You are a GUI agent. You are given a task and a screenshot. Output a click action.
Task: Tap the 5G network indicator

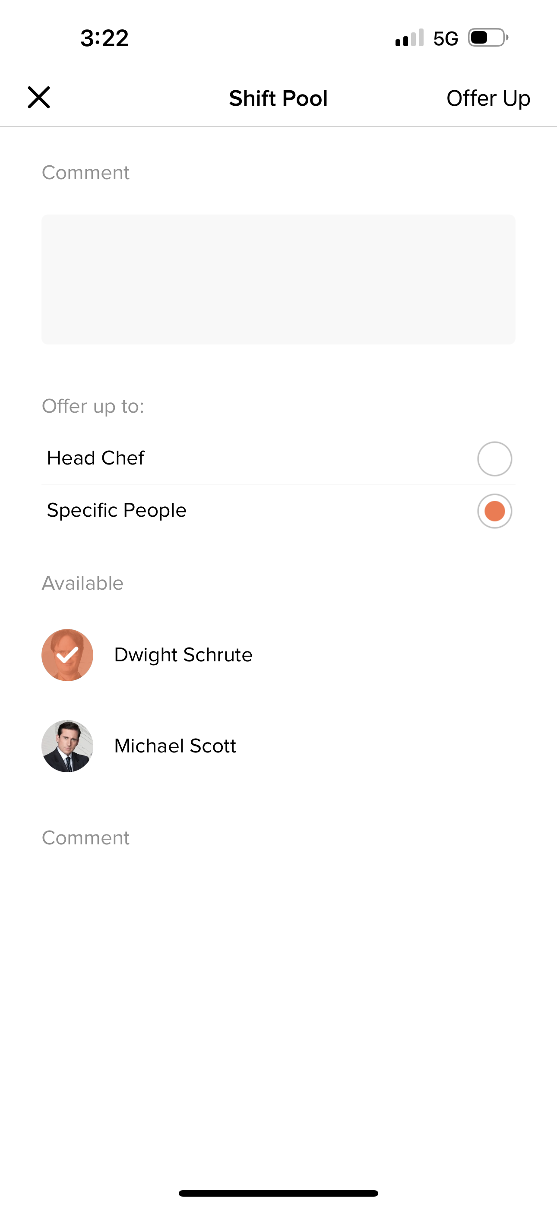(446, 38)
